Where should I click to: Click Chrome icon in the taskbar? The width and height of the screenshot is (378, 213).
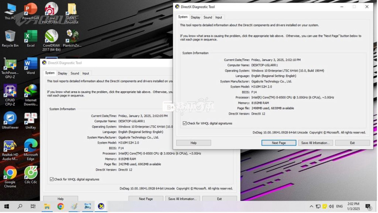60,207
